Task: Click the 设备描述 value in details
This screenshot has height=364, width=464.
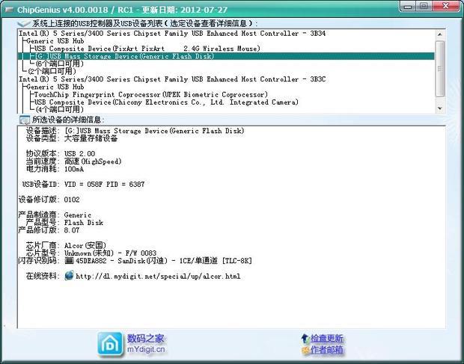Action: (x=154, y=131)
